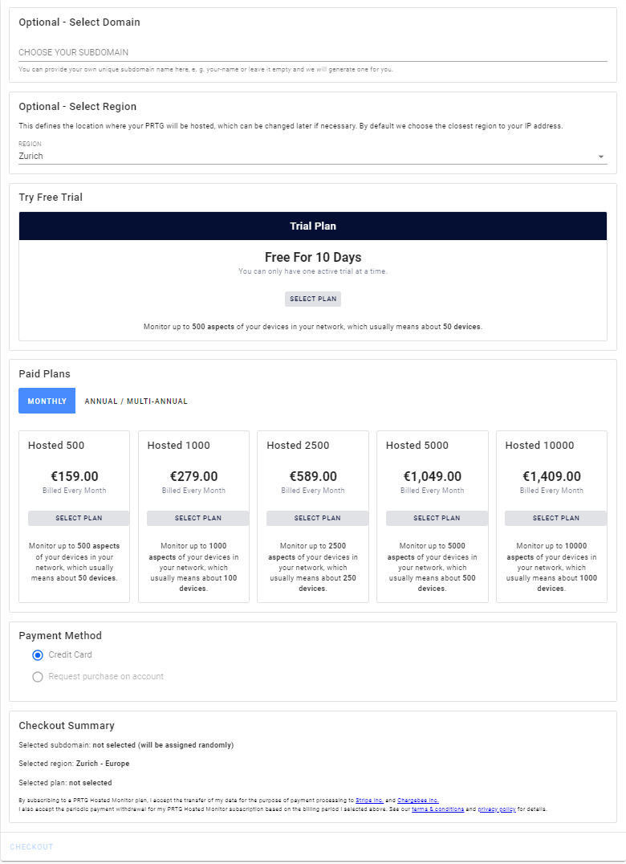The width and height of the screenshot is (626, 864).
Task: Select the free Trial Plan button
Action: pyautogui.click(x=313, y=299)
